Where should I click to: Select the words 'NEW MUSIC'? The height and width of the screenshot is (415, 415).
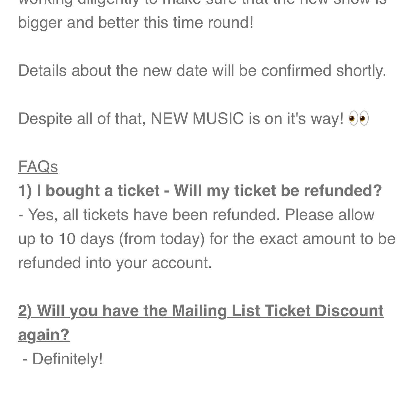point(197,118)
